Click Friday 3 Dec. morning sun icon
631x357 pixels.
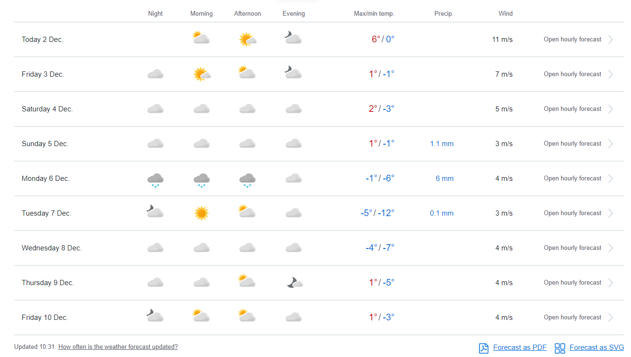click(x=202, y=74)
